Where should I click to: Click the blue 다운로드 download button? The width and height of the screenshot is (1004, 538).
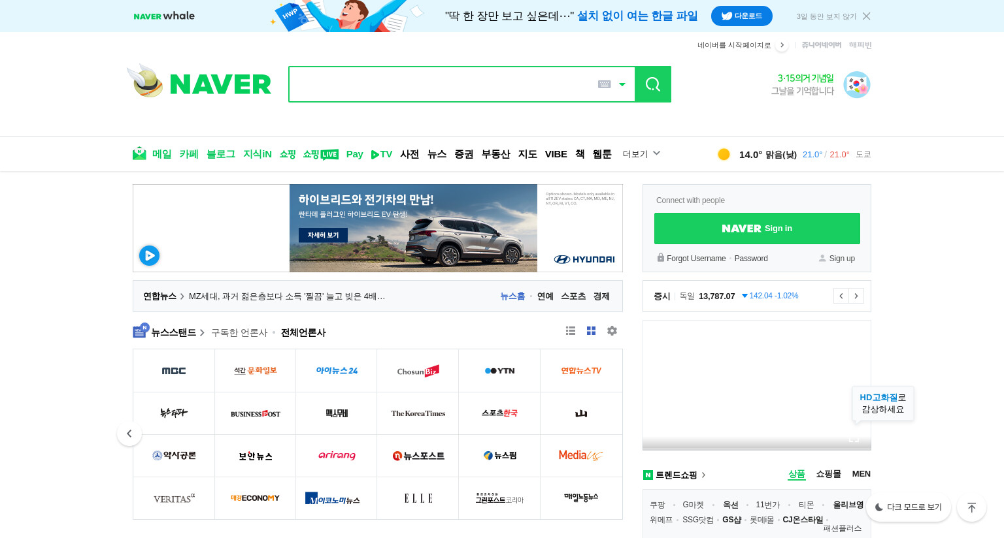pyautogui.click(x=742, y=16)
